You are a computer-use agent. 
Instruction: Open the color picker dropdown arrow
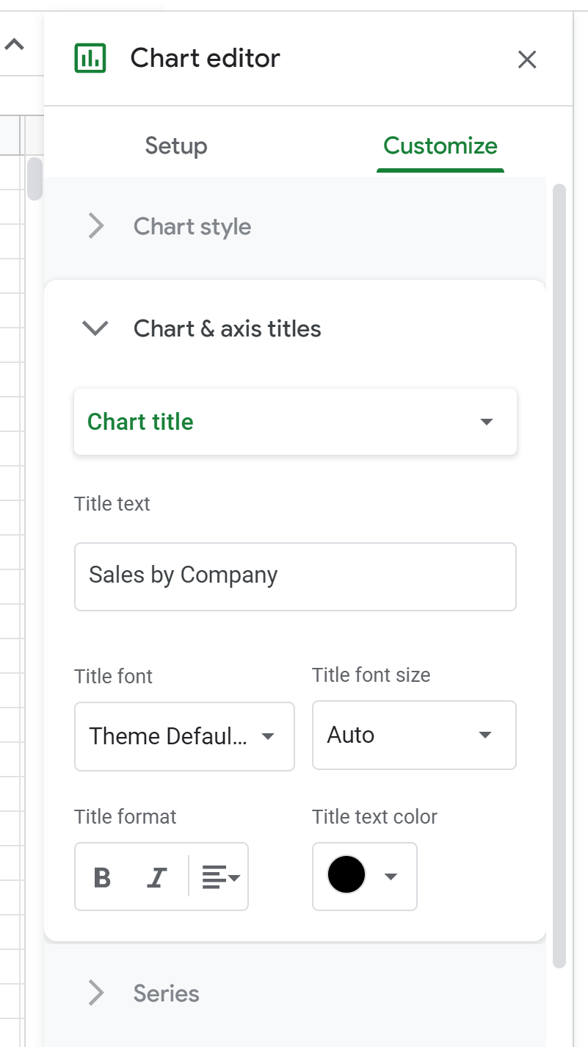pos(391,876)
